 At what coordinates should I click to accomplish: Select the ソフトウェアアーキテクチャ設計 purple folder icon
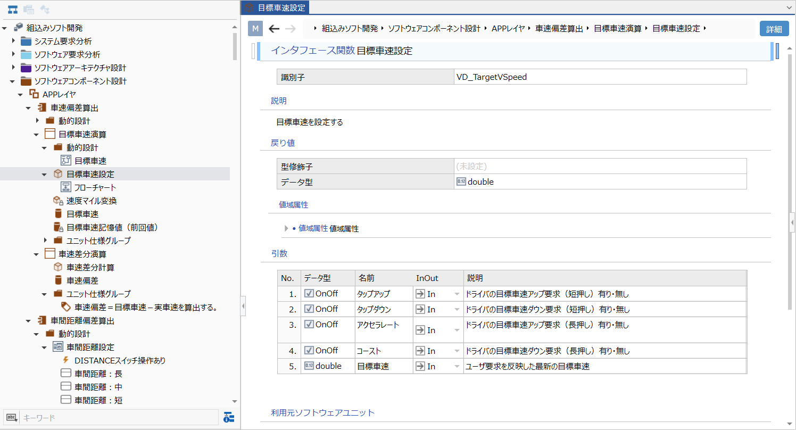[x=26, y=68]
